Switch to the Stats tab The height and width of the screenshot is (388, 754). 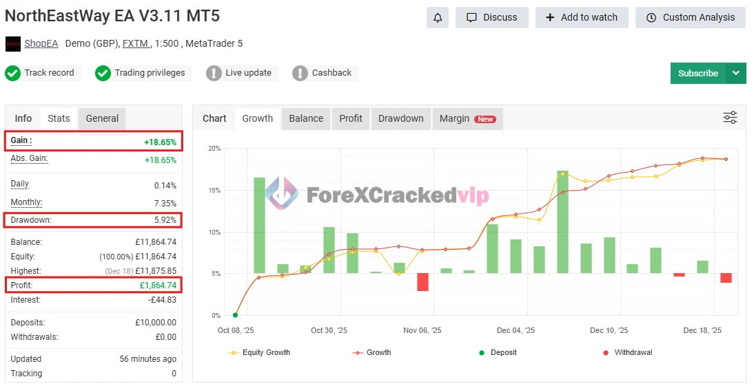coord(59,118)
